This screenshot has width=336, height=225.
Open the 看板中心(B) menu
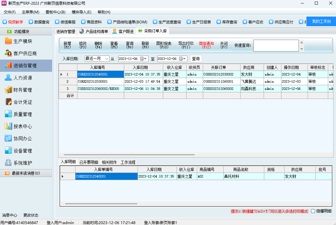click(55, 12)
